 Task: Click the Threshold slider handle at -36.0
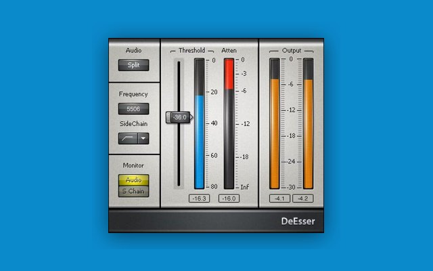(x=179, y=117)
